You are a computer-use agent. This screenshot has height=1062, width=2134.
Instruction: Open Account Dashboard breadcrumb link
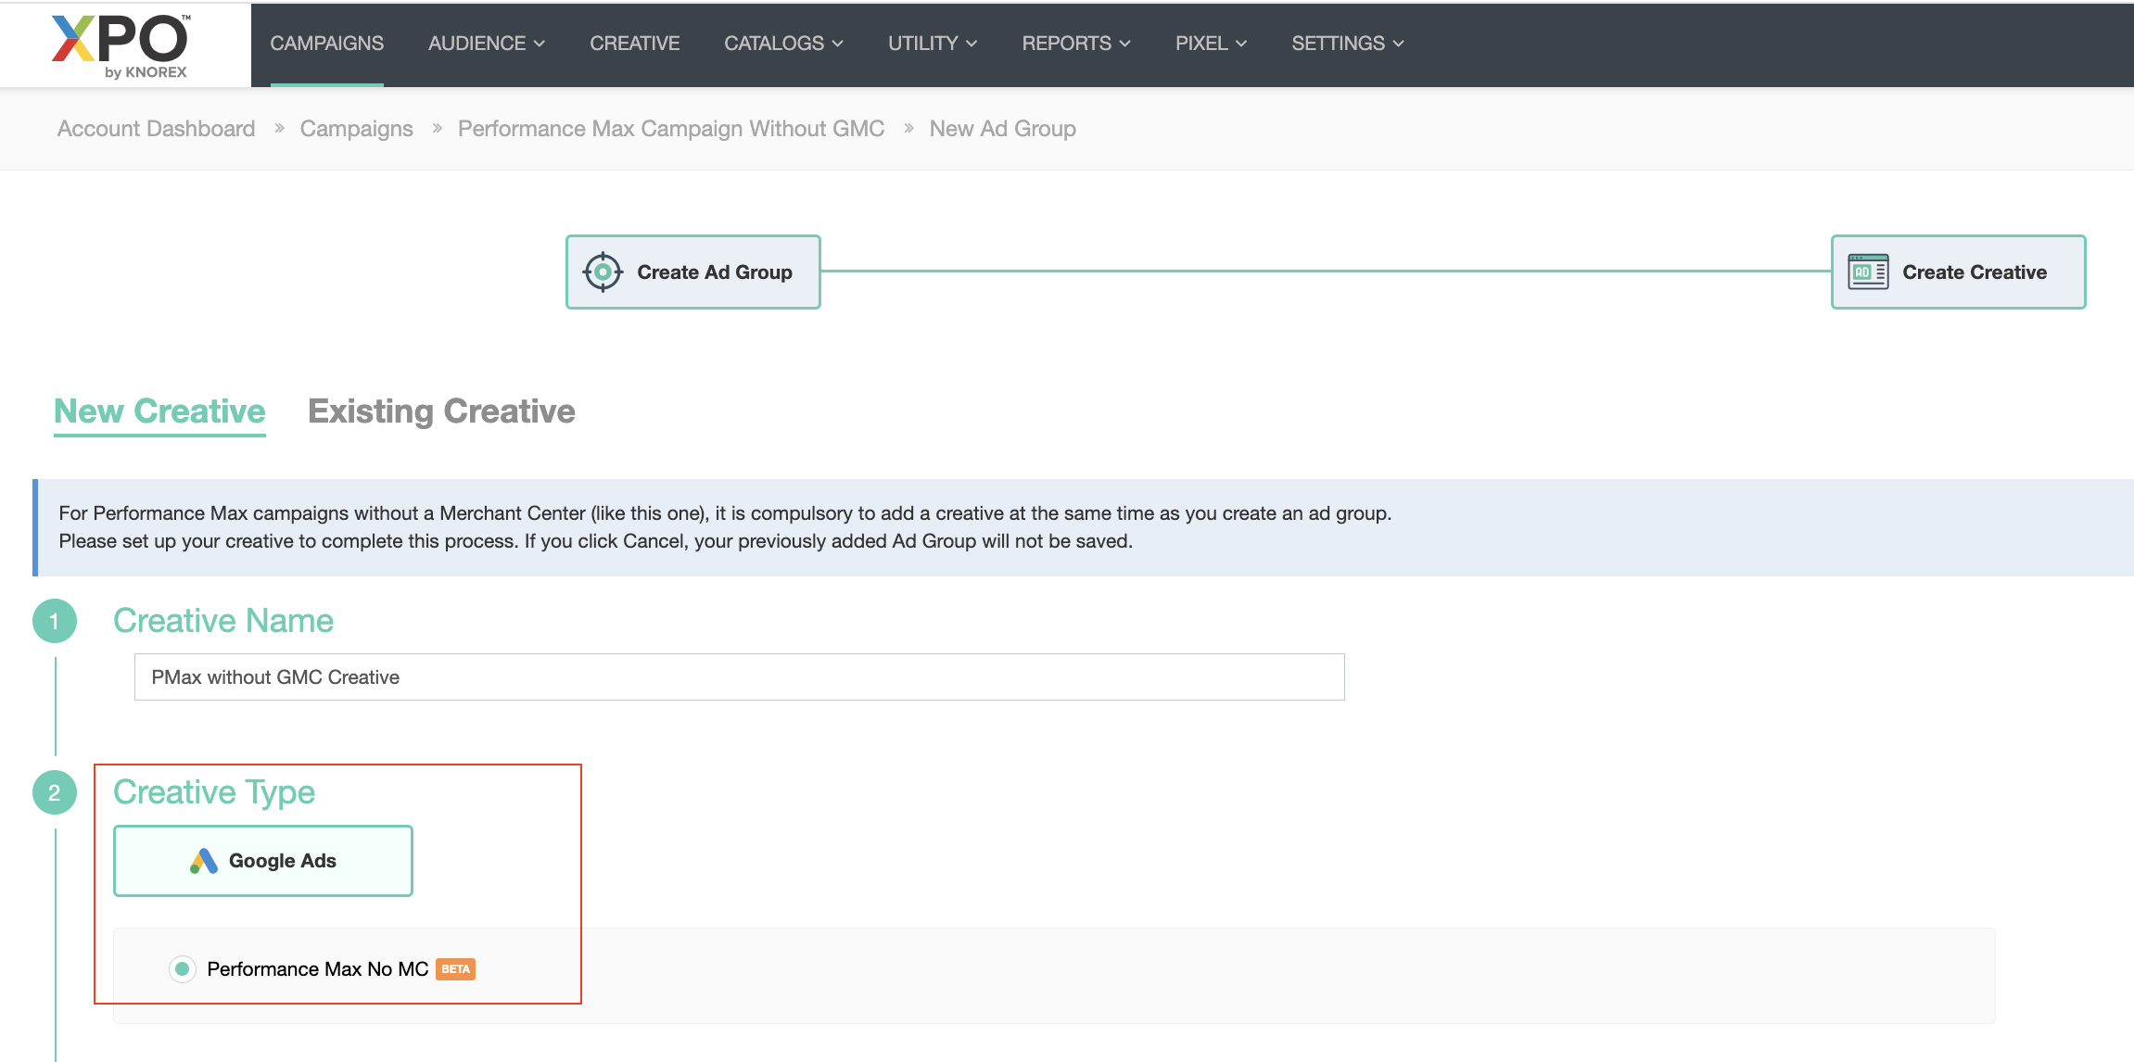click(x=156, y=129)
